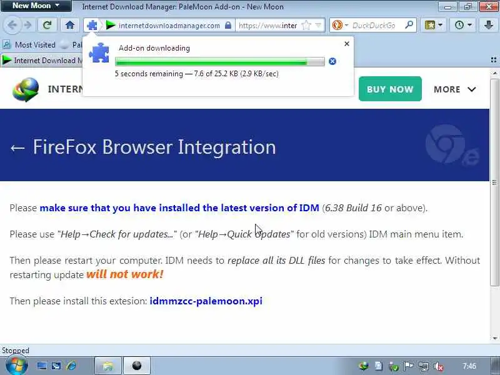500x375 pixels.
Task: Click the add-on download progress bar
Action: point(220,61)
